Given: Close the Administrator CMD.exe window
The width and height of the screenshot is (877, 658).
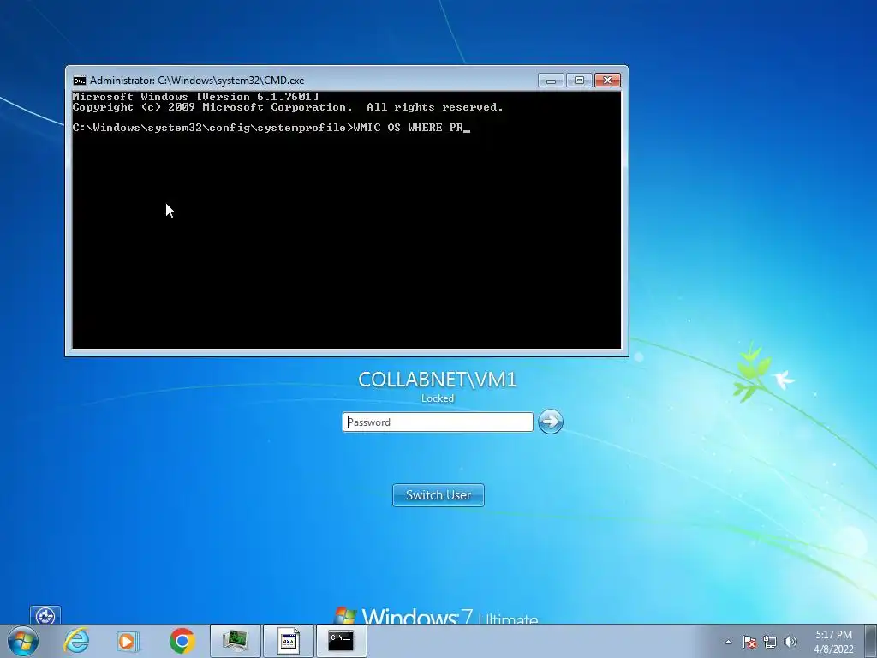Looking at the screenshot, I should (607, 81).
